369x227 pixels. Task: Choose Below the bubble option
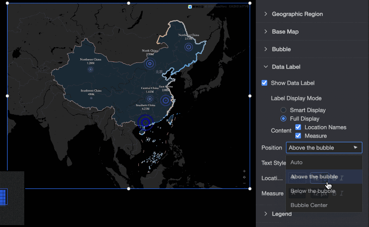[324, 191]
